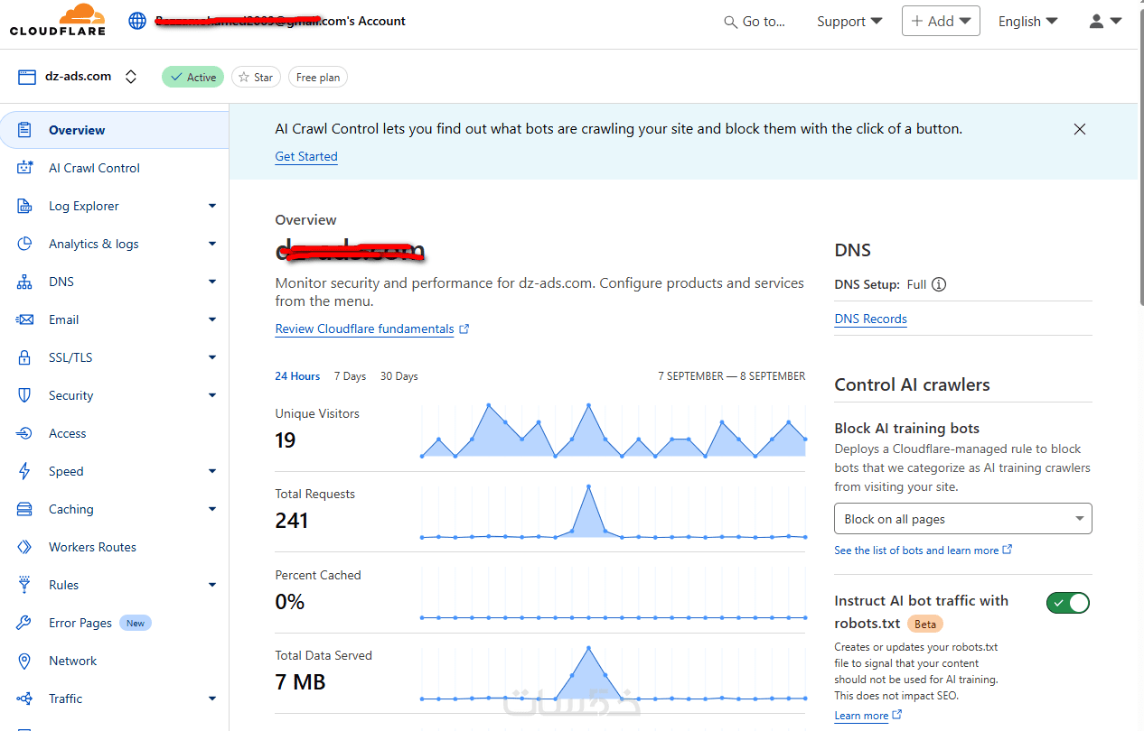Screen dimensions: 1144x731
Task: Dismiss the AI Crawl Control banner
Action: 1079,129
